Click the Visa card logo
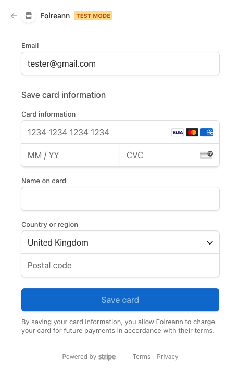 pos(178,132)
